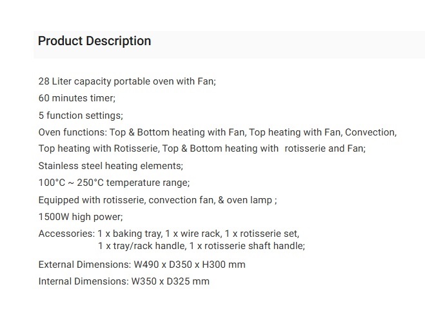Click the 5 function settings line
This screenshot has width=425, height=311.
(81, 115)
